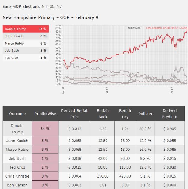Select Jeb Bush in the chart legend
The width and height of the screenshot is (188, 189).
[26, 51]
